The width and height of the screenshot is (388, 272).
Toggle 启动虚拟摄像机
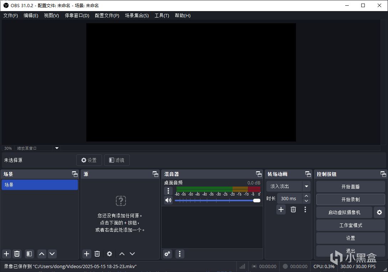pyautogui.click(x=344, y=212)
